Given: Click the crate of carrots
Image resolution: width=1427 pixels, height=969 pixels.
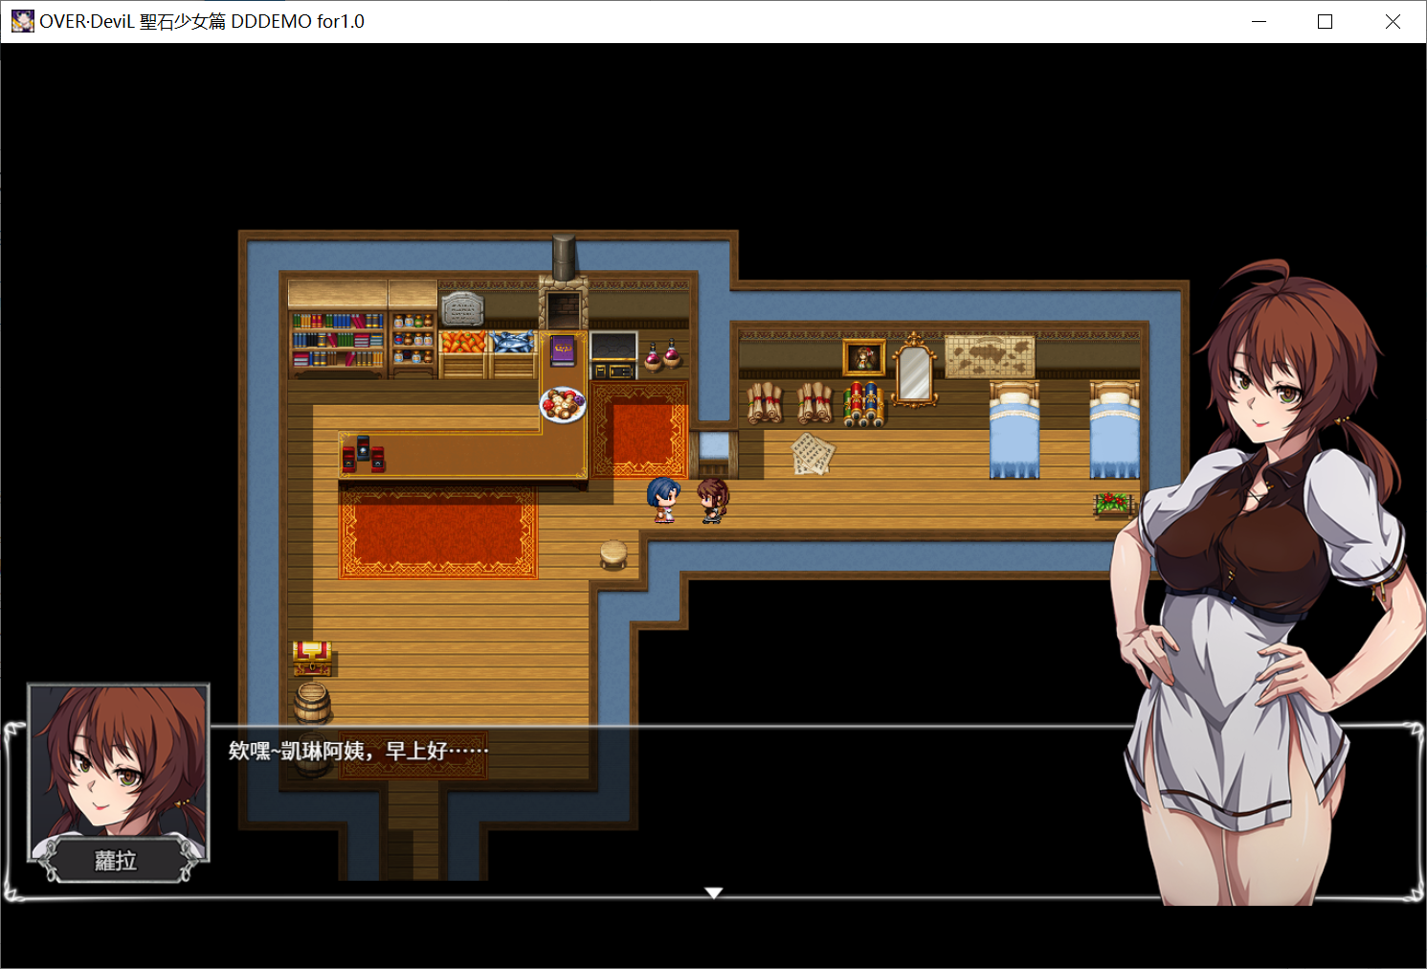Looking at the screenshot, I should [x=463, y=343].
